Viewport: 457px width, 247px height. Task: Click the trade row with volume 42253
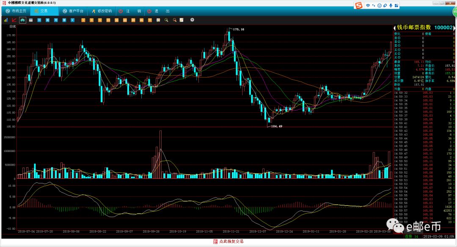click(x=424, y=211)
